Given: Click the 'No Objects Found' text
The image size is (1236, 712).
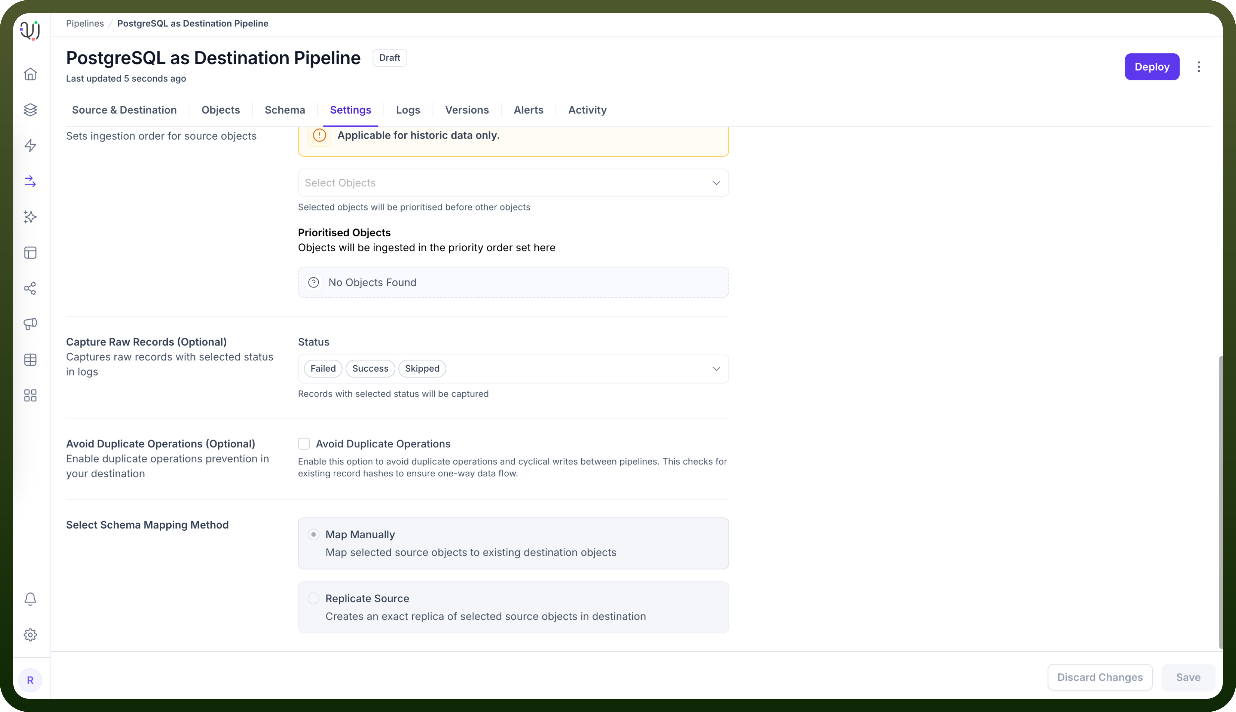Looking at the screenshot, I should 372,282.
